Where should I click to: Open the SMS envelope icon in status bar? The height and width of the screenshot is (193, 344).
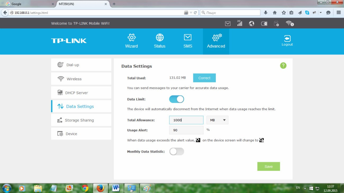(228, 24)
